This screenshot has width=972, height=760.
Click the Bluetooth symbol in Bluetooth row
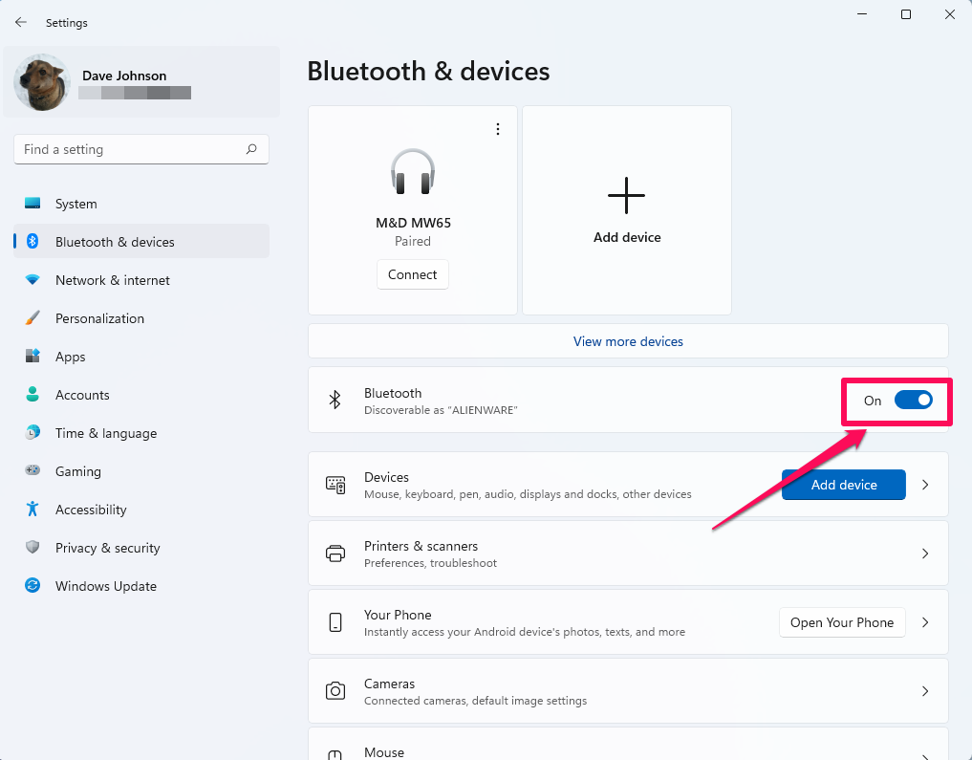pyautogui.click(x=335, y=400)
